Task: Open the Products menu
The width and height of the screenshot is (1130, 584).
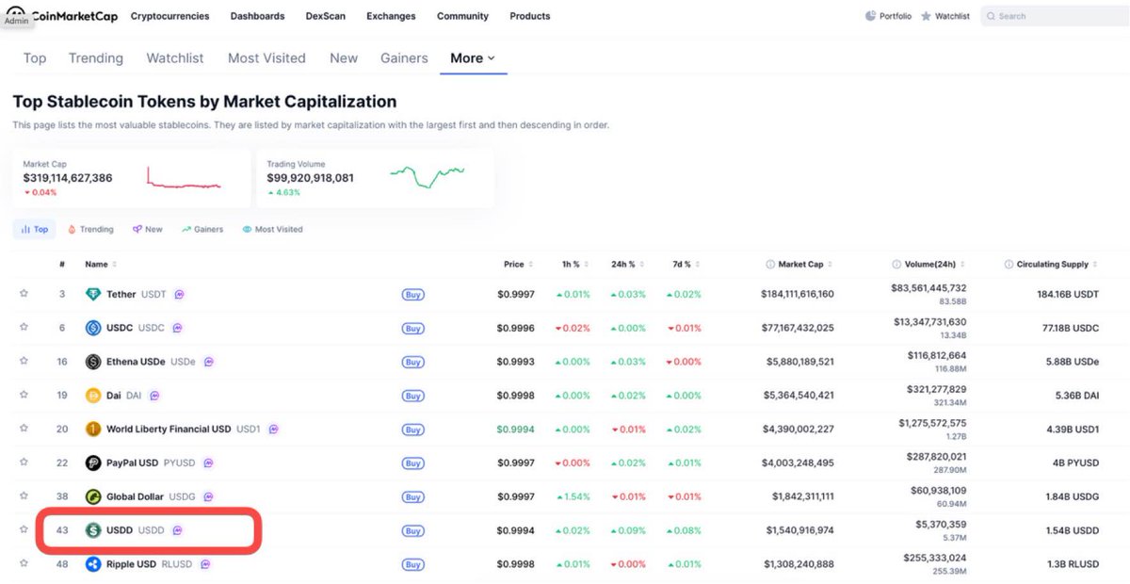Action: click(530, 16)
